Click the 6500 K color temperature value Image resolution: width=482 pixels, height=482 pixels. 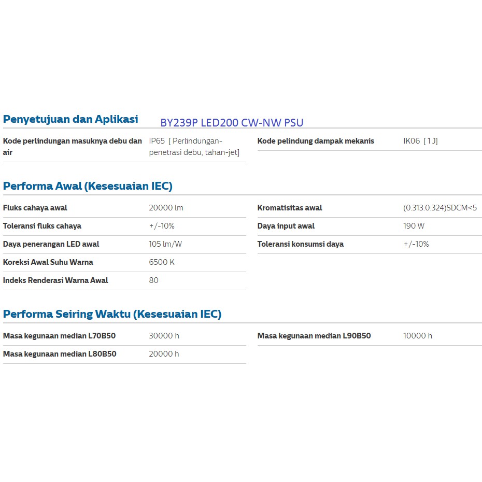click(162, 262)
